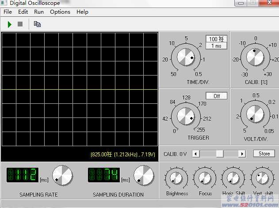Viewport: 279px width, 208px height.
Task: Click the TIME/DIV. rotary knob
Action: (186, 57)
